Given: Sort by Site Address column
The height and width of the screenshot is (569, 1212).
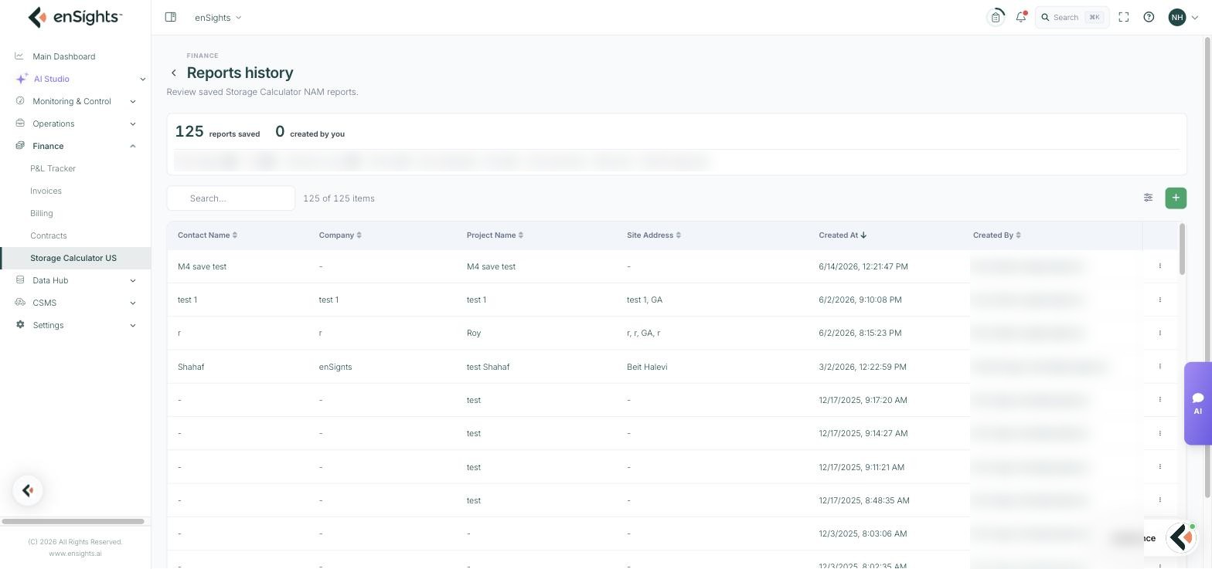Looking at the screenshot, I should click(x=654, y=235).
